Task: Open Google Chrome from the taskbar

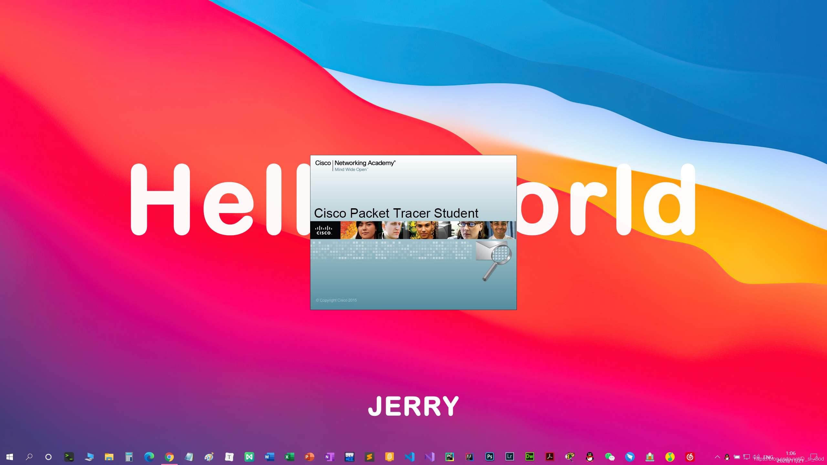Action: point(169,457)
